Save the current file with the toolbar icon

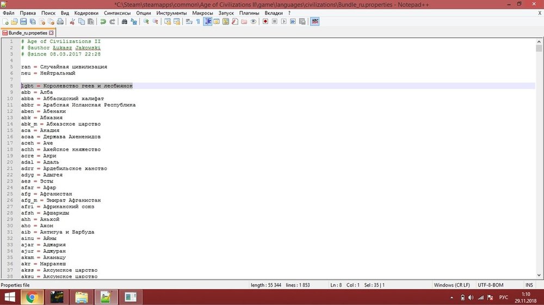point(23,22)
